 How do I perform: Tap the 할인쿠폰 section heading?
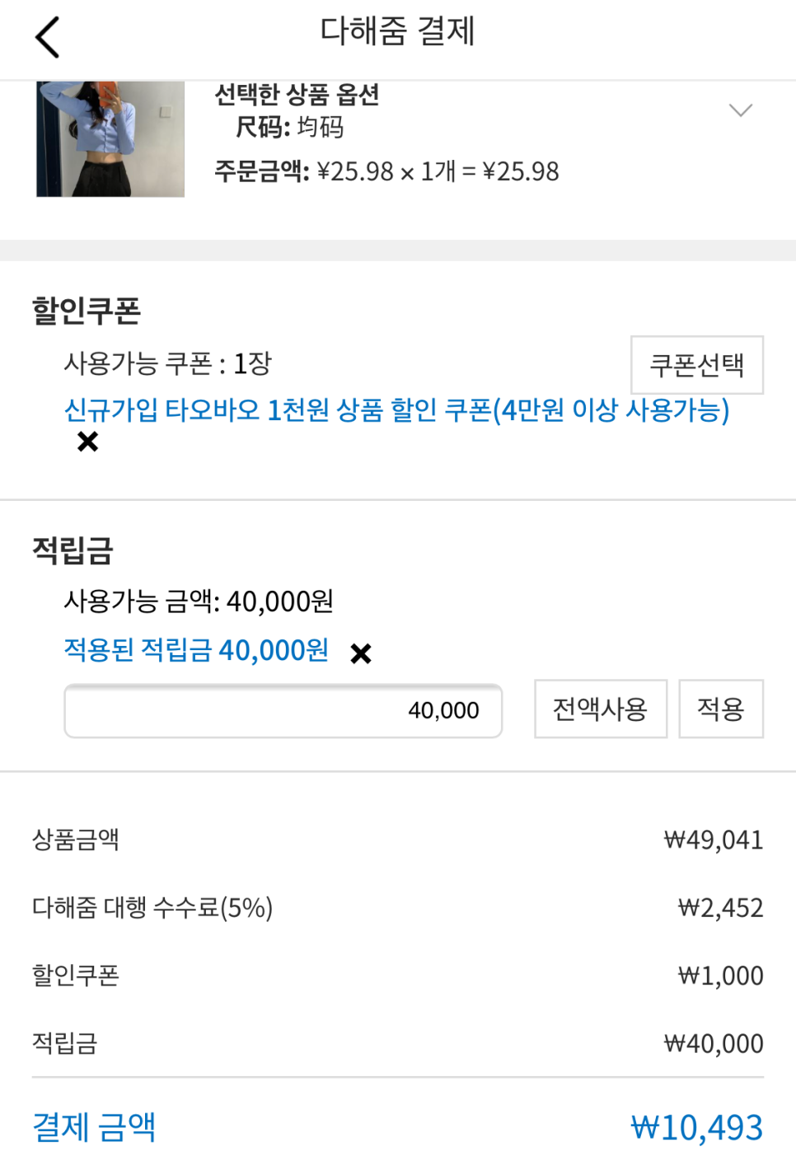87,311
